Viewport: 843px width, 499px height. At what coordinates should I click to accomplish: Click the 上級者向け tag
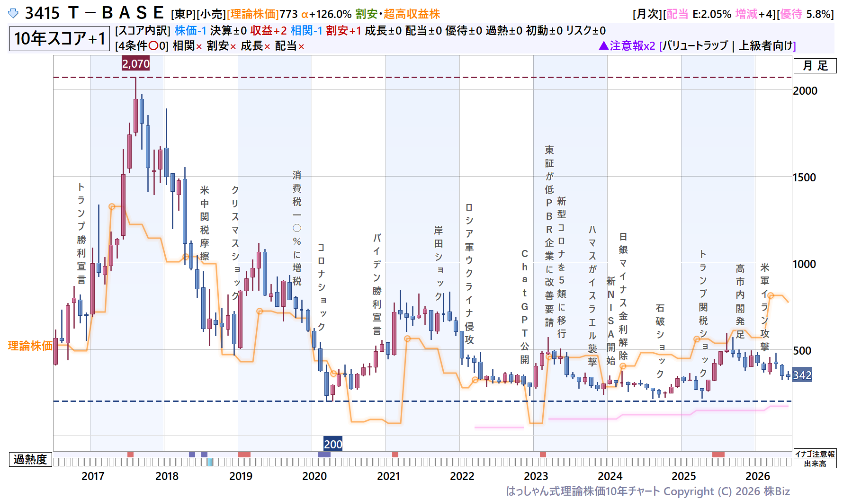[x=765, y=45]
